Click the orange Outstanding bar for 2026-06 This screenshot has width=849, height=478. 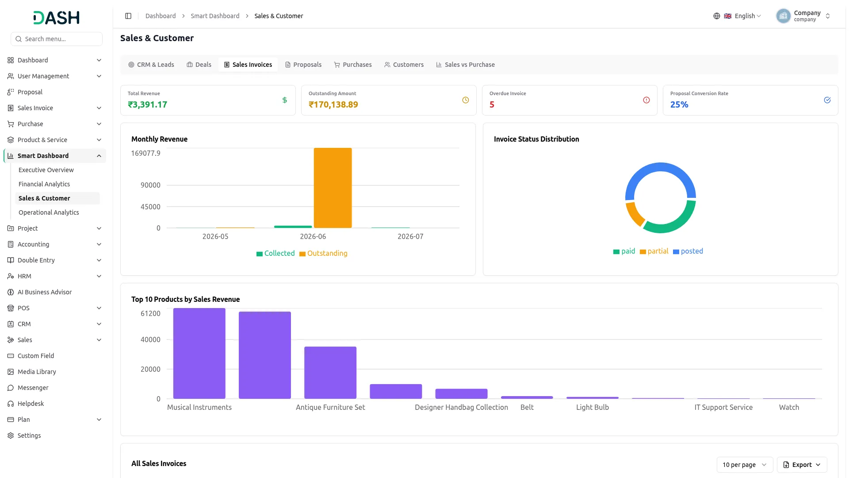pyautogui.click(x=333, y=188)
